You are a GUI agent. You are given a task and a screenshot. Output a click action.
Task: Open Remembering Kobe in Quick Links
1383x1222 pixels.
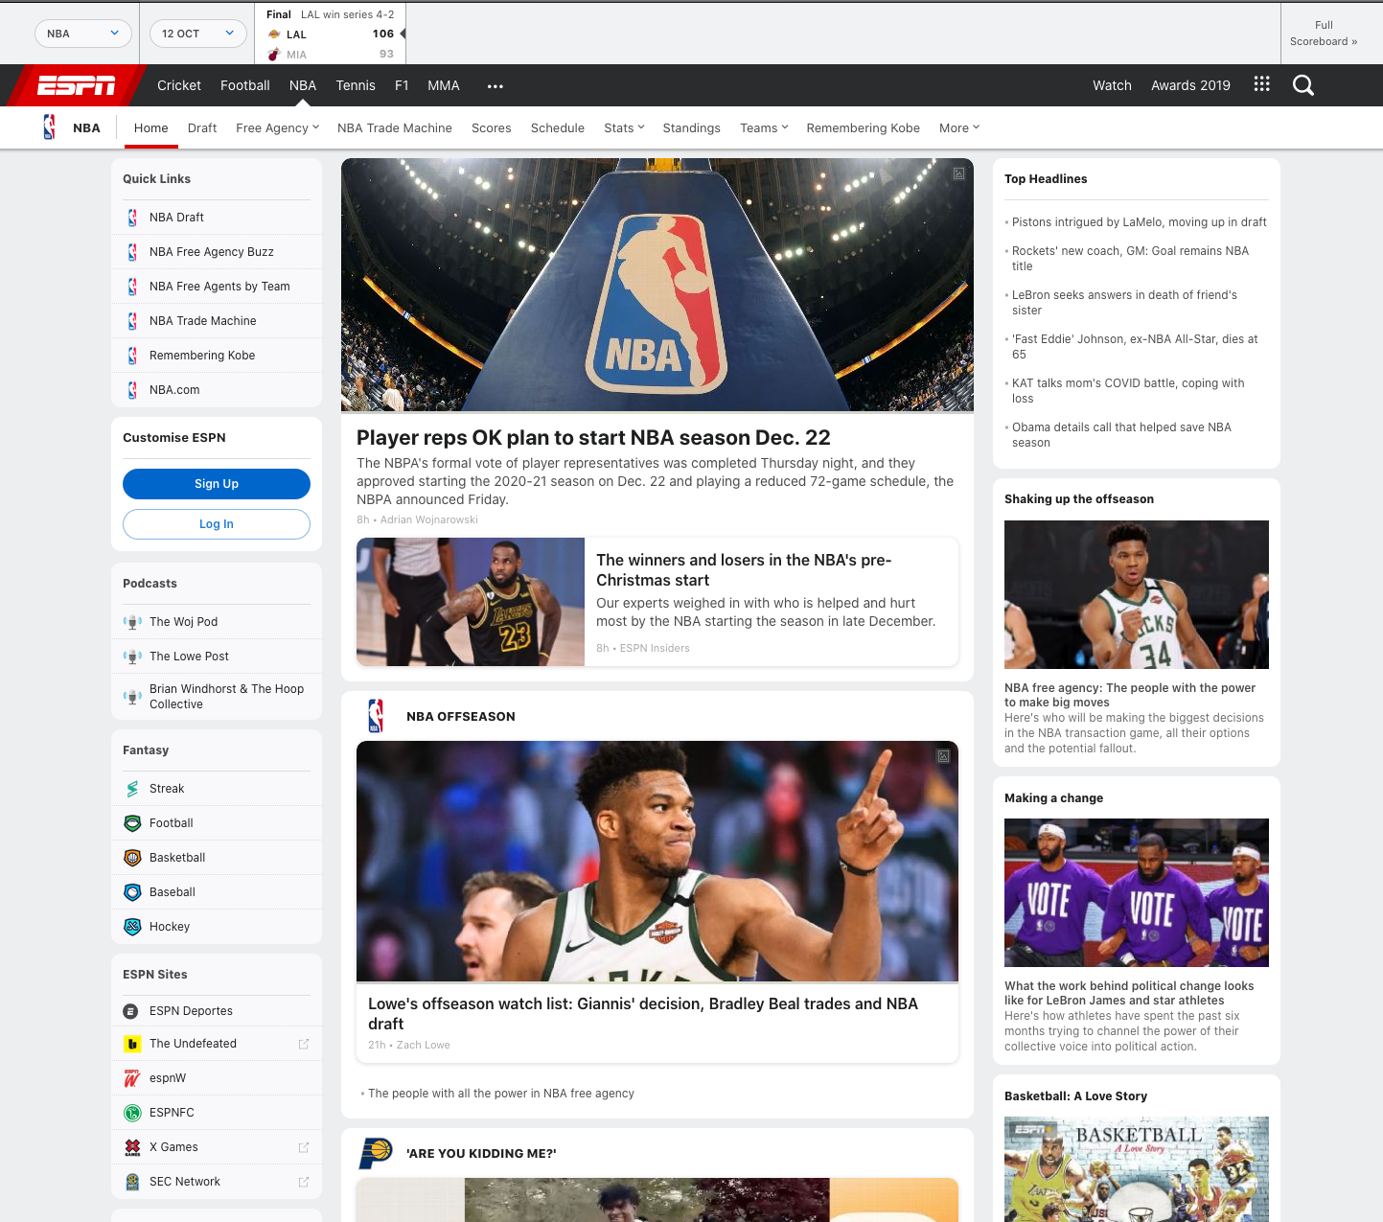202,356
